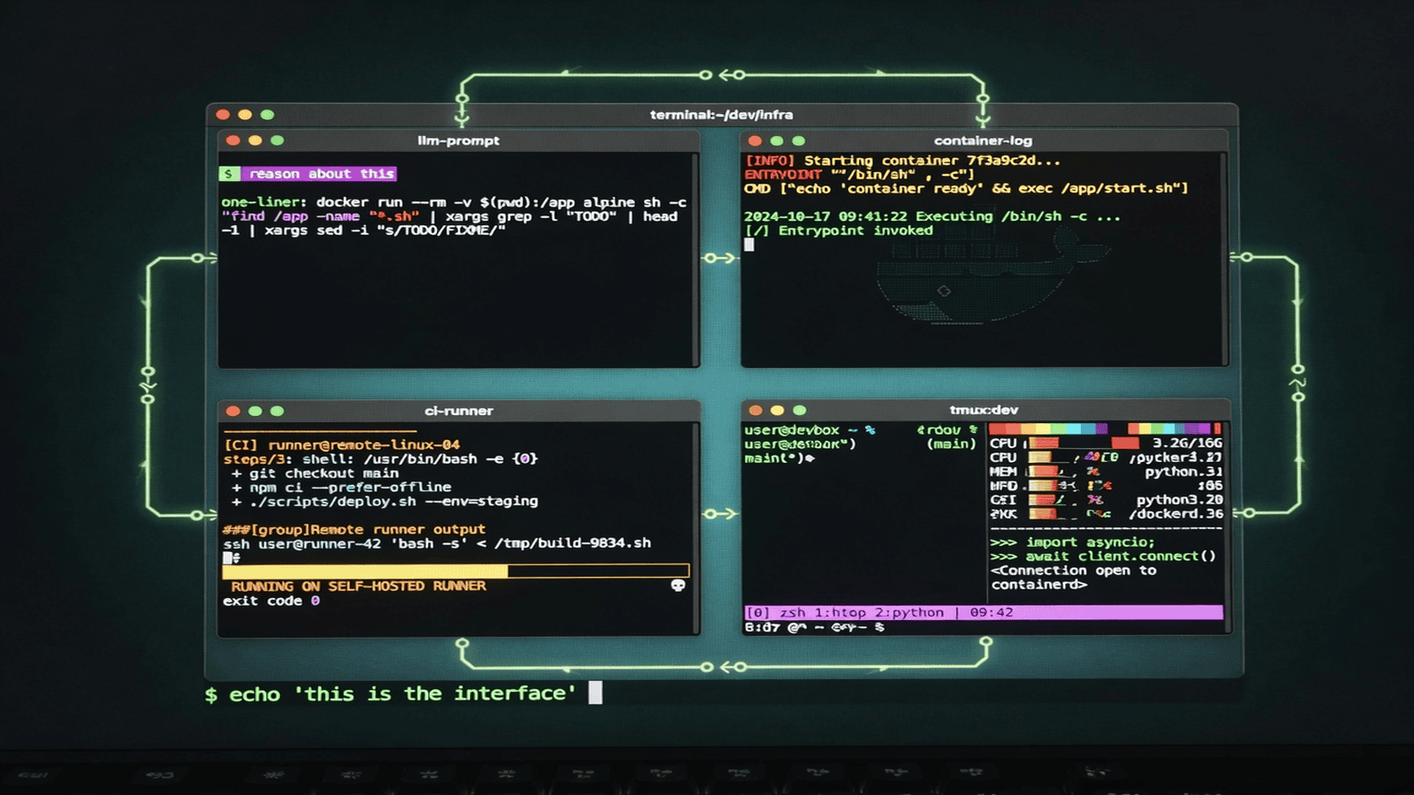Select the 2:python tab in tmux status bar

click(x=909, y=612)
